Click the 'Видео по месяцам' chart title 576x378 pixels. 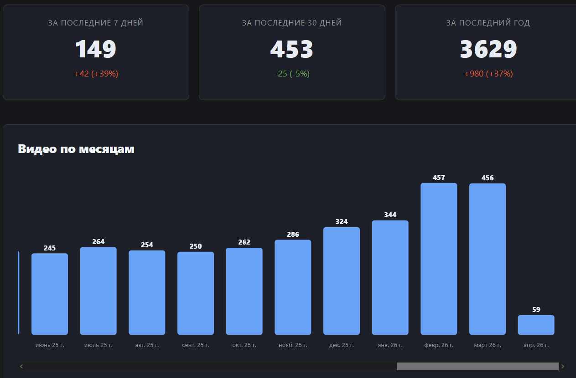pos(76,149)
